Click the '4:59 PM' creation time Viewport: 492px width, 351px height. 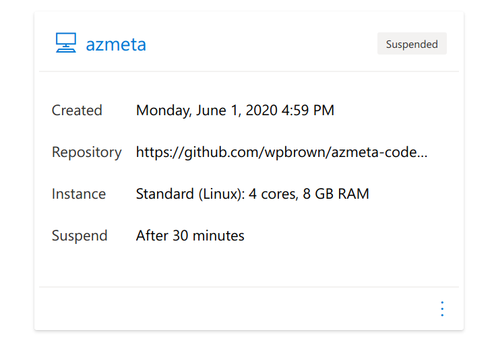point(308,110)
